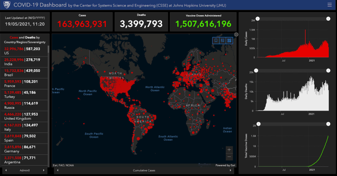Click the North Atlantic Ocean map label

[x=155, y=88]
